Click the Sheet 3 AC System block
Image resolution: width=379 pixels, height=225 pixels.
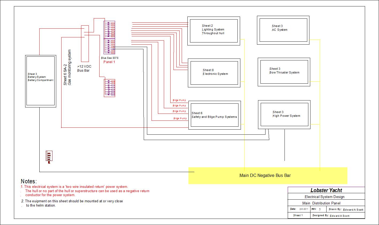[x=283, y=30]
